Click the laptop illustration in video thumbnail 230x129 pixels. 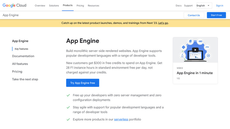[x=195, y=56]
